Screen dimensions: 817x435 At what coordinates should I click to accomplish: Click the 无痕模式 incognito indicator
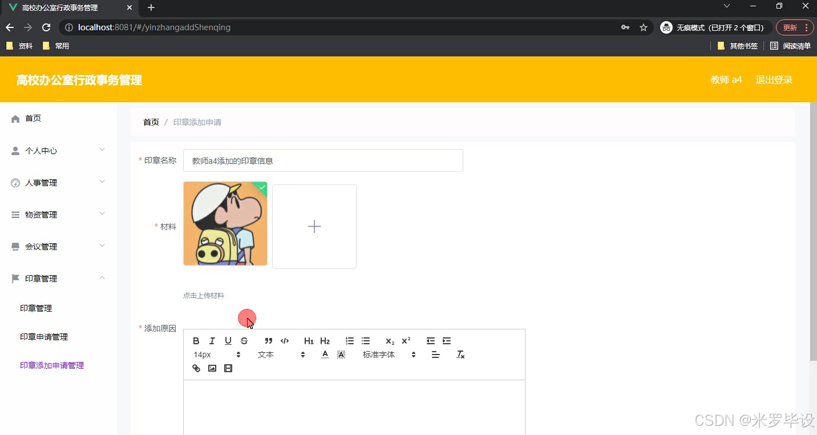715,27
